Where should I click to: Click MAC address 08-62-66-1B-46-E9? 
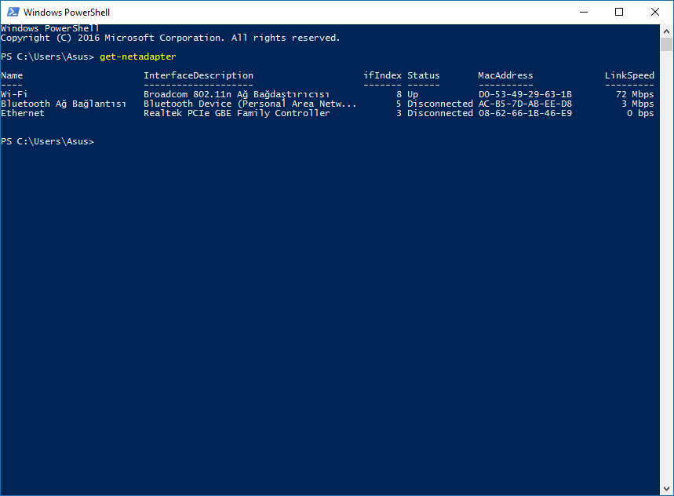pyautogui.click(x=525, y=113)
